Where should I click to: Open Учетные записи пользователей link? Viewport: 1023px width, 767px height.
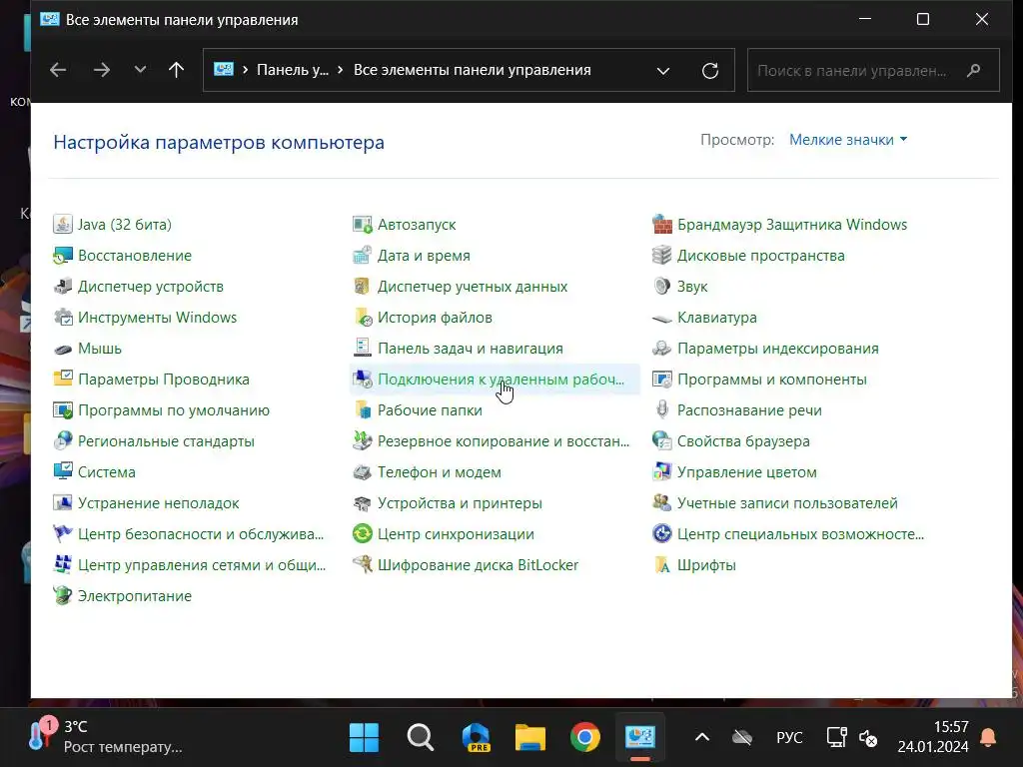click(x=787, y=503)
